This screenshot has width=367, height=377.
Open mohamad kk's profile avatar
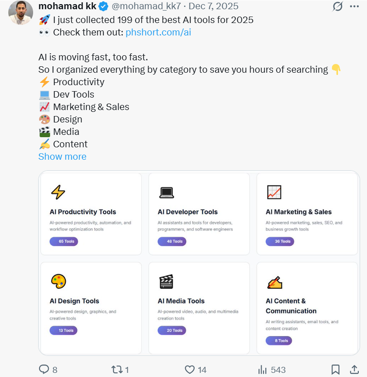click(x=20, y=12)
